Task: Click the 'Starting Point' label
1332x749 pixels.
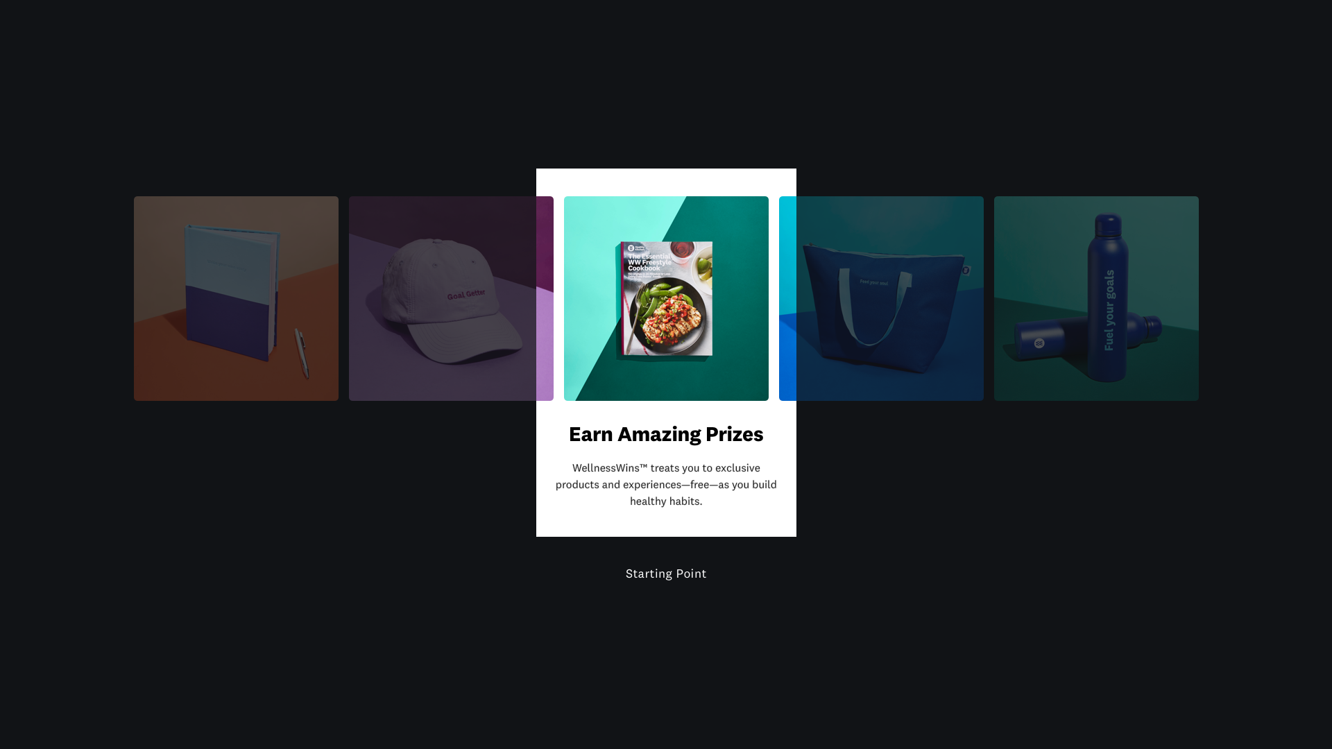Action: click(666, 574)
